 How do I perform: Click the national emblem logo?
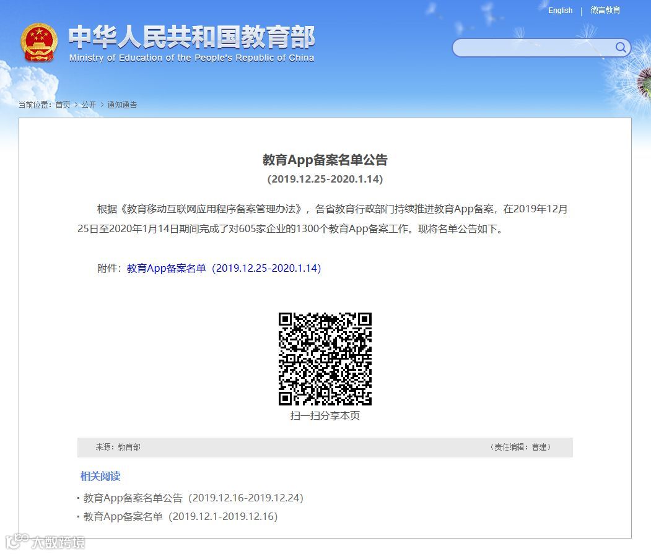(x=38, y=42)
